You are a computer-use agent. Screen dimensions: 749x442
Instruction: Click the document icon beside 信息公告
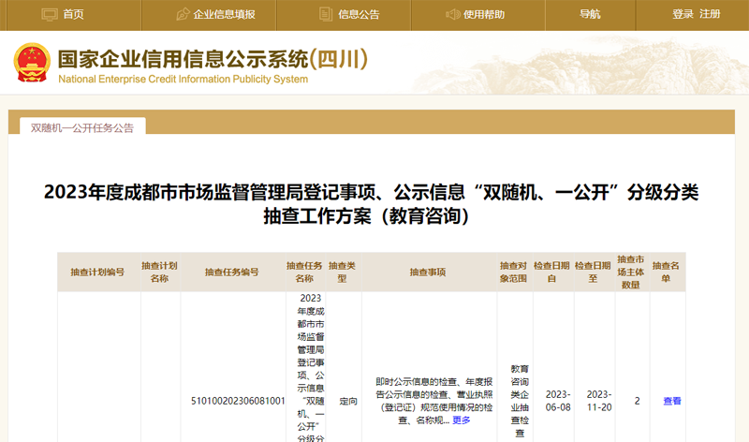[325, 14]
